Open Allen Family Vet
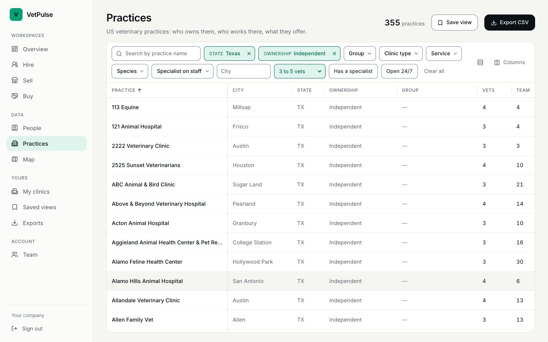 pyautogui.click(x=321, y=320)
